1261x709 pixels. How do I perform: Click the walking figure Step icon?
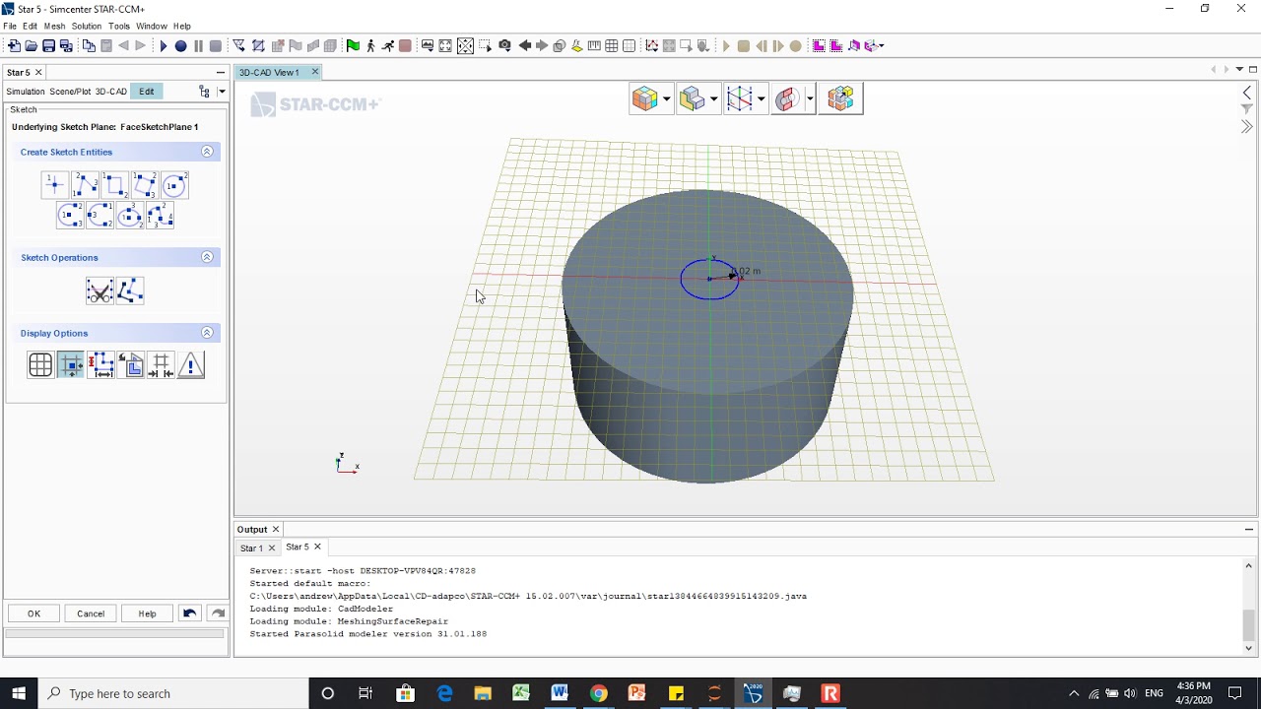pos(370,45)
